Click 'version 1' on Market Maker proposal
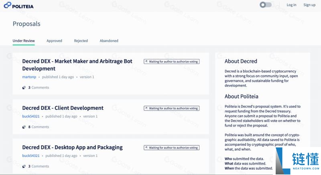This screenshot has width=321, height=175. coord(87,77)
